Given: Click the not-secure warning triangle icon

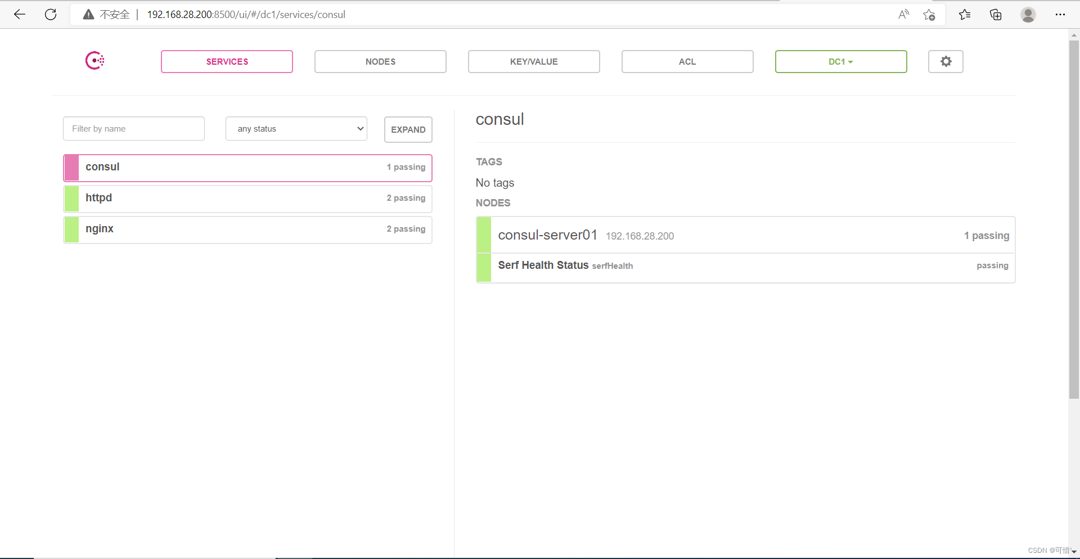Looking at the screenshot, I should (88, 15).
